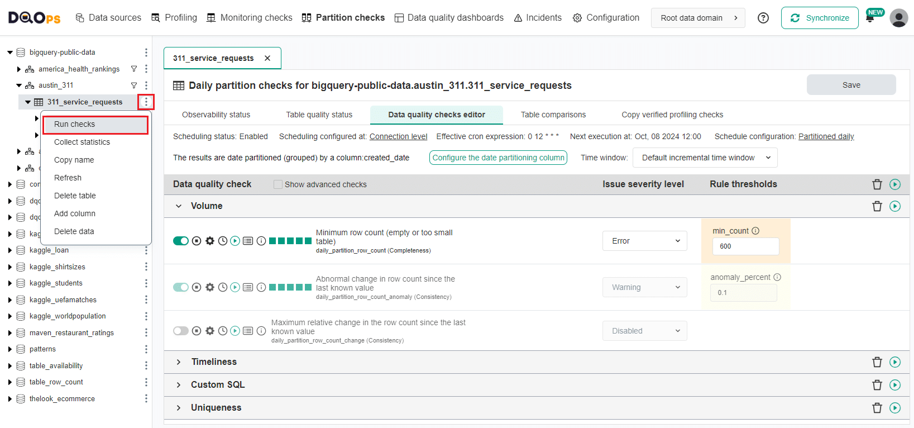The height and width of the screenshot is (428, 914).
Task: Delete Volume category checks with trash icon
Action: pyautogui.click(x=877, y=206)
